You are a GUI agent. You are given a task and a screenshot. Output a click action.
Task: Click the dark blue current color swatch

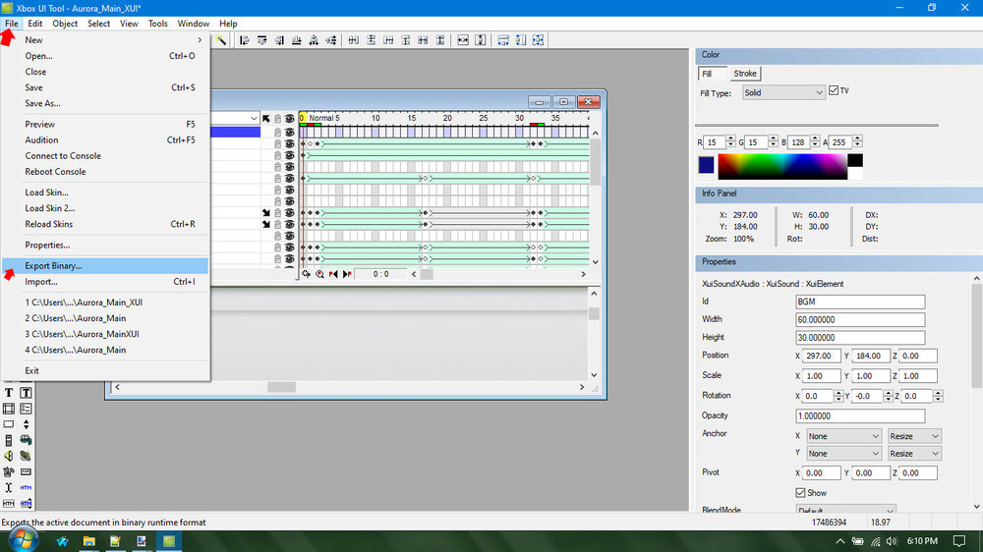pyautogui.click(x=706, y=165)
